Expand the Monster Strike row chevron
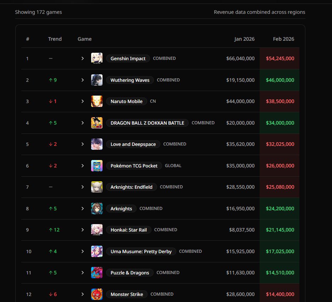Viewport: 332px width, 302px height. coord(83,294)
